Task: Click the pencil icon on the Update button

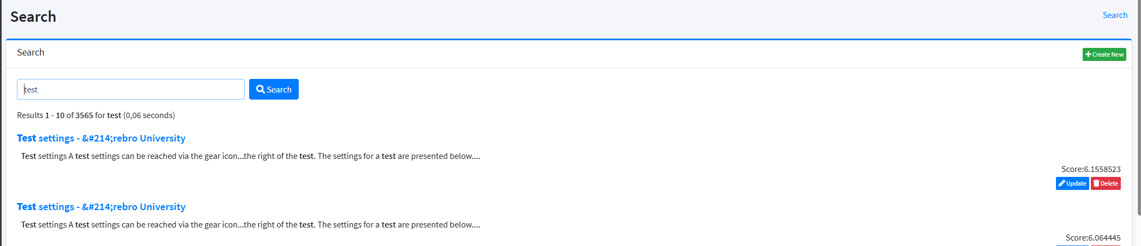Action: (x=1061, y=183)
